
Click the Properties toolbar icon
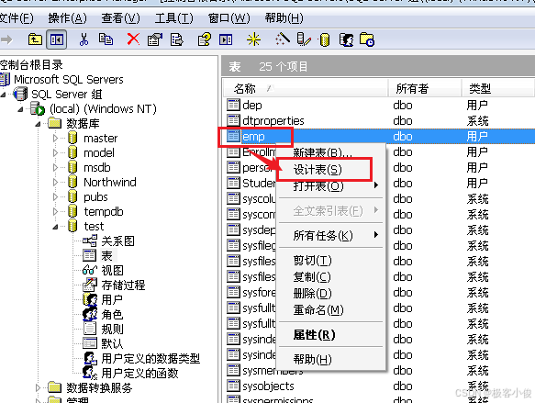pyautogui.click(x=155, y=39)
